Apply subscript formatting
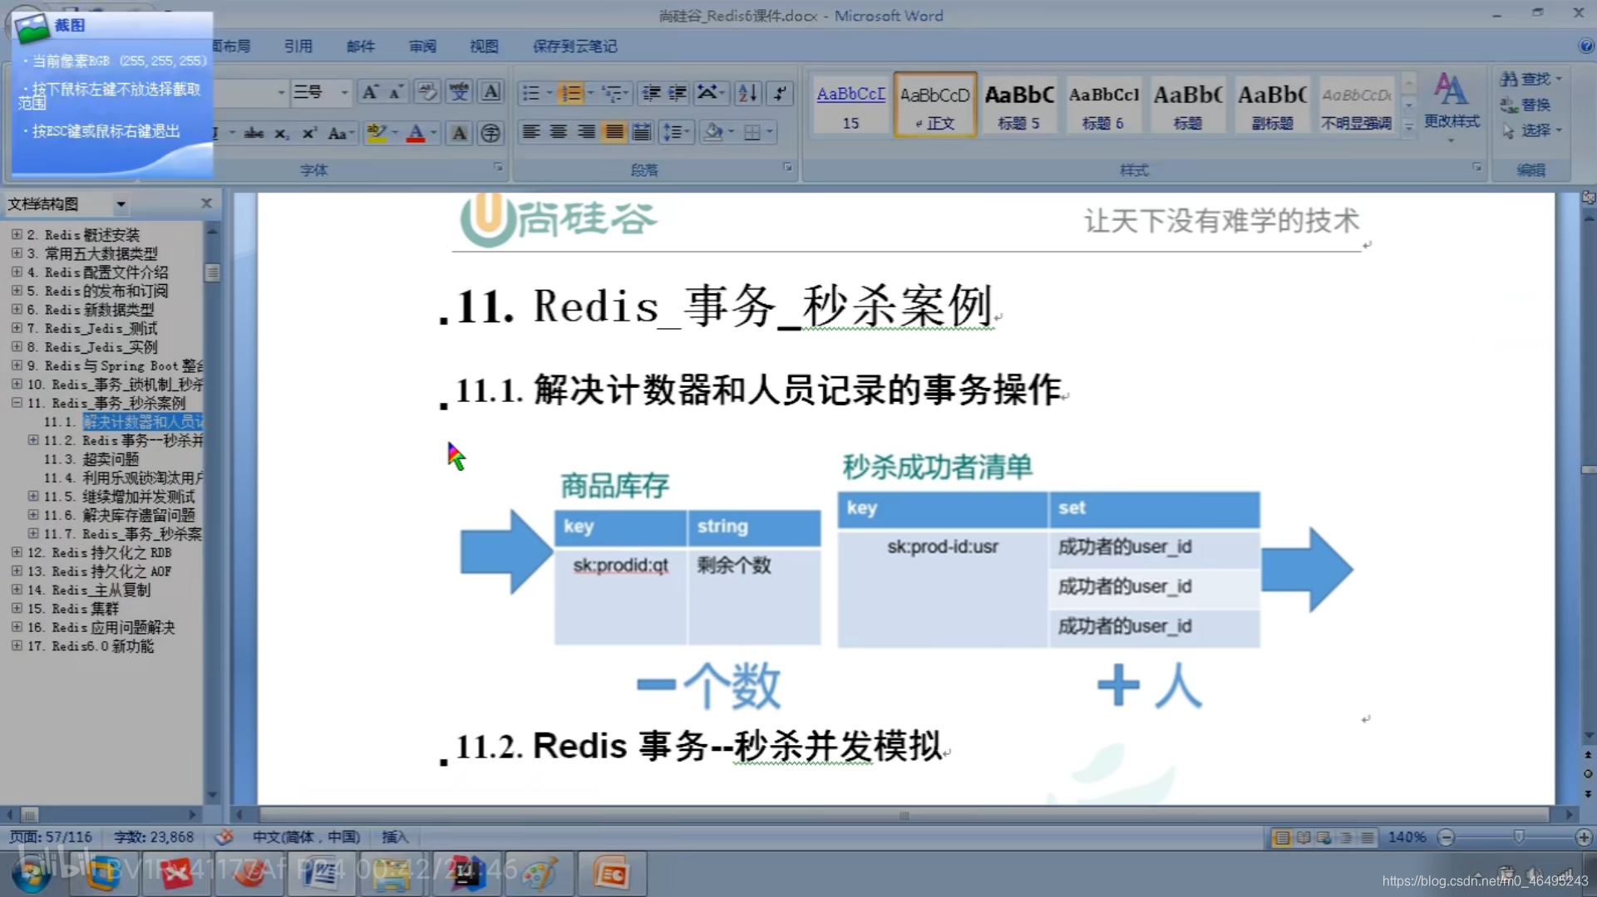 (282, 133)
